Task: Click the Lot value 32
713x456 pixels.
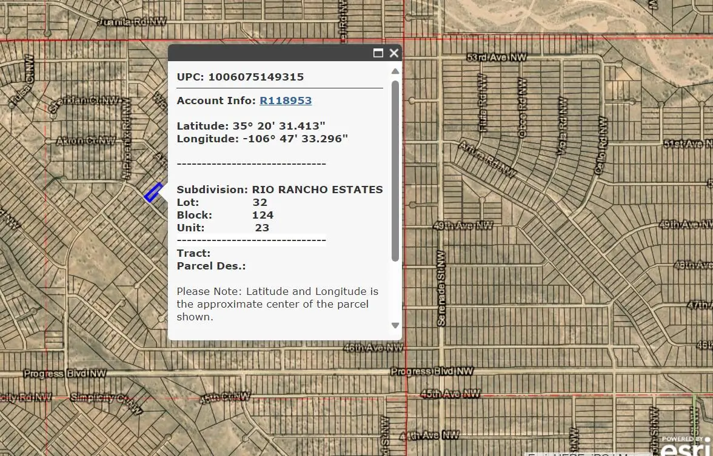Action: tap(260, 202)
